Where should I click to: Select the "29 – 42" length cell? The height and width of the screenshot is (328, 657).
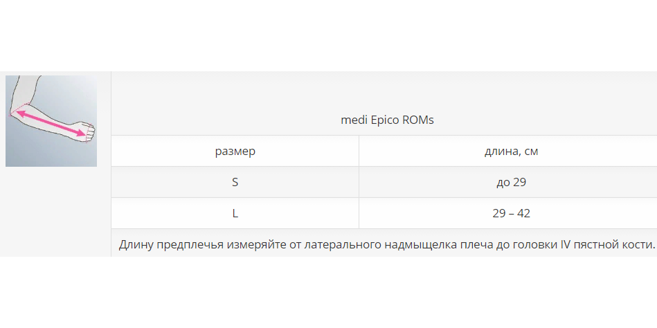click(511, 213)
